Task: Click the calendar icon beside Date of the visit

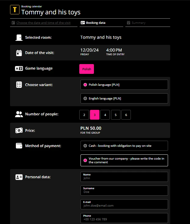Action: tap(19, 53)
